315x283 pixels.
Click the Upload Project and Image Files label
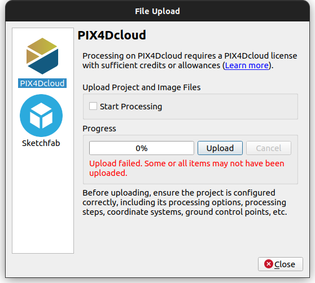coord(142,87)
